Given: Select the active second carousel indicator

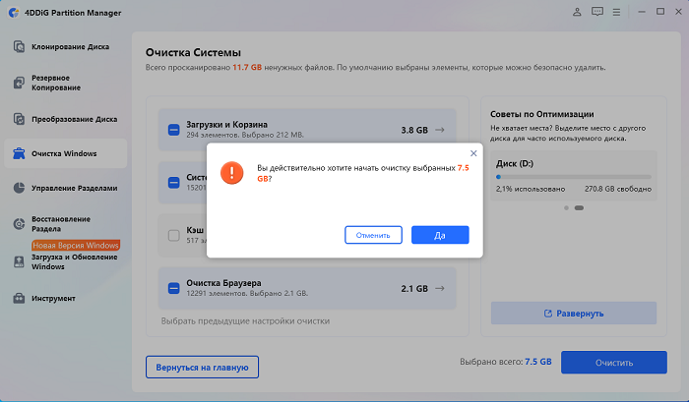Looking at the screenshot, I should (x=579, y=208).
